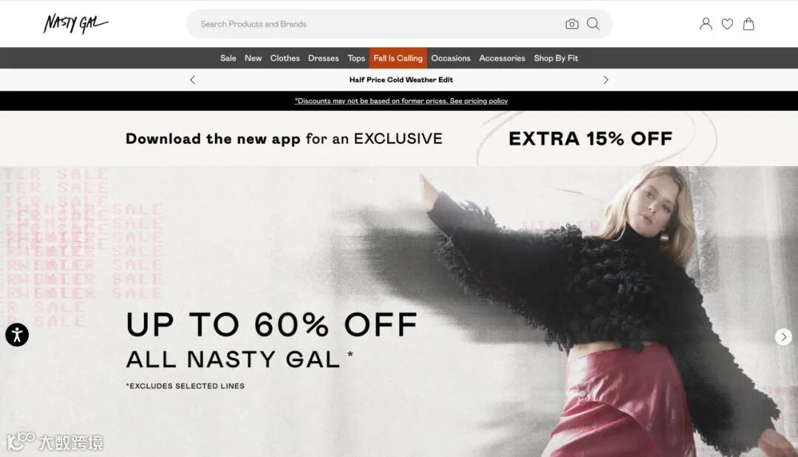Click the magnifying glass search icon
This screenshot has height=457, width=798.
click(x=593, y=24)
